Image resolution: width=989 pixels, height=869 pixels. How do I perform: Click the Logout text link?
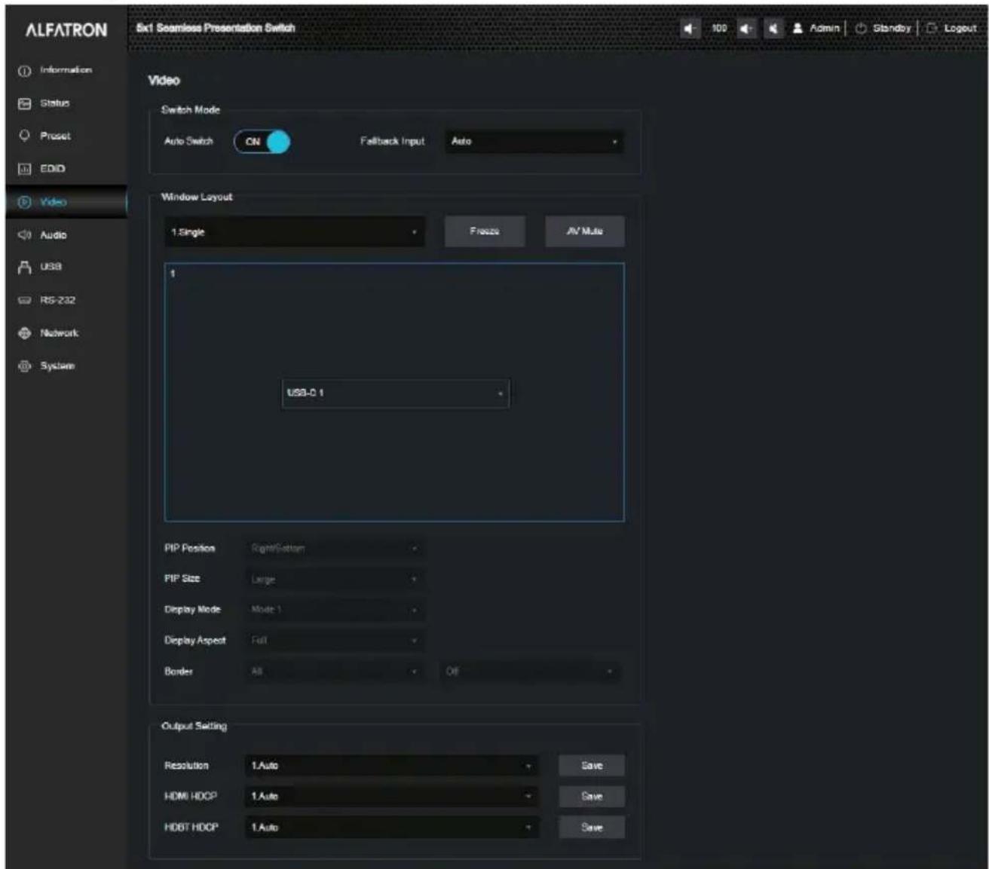(960, 29)
